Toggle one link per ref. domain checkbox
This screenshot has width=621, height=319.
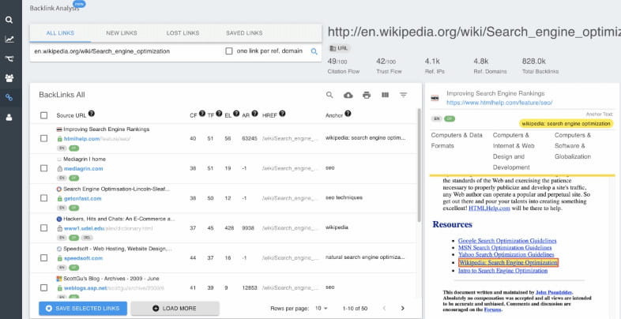[x=229, y=51]
